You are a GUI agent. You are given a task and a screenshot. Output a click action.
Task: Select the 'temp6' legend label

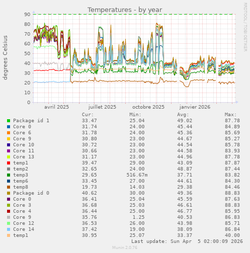click(21, 181)
